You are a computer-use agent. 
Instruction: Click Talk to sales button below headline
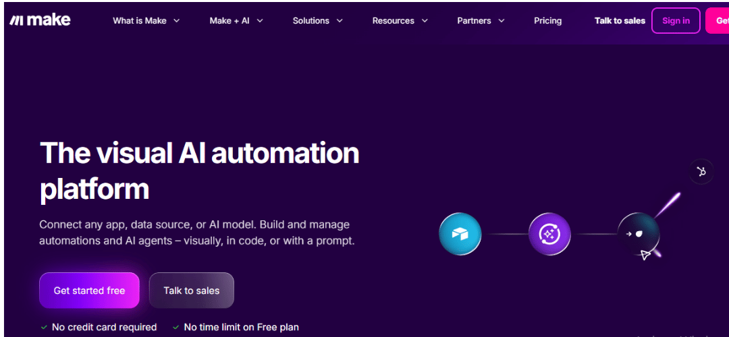pos(192,290)
